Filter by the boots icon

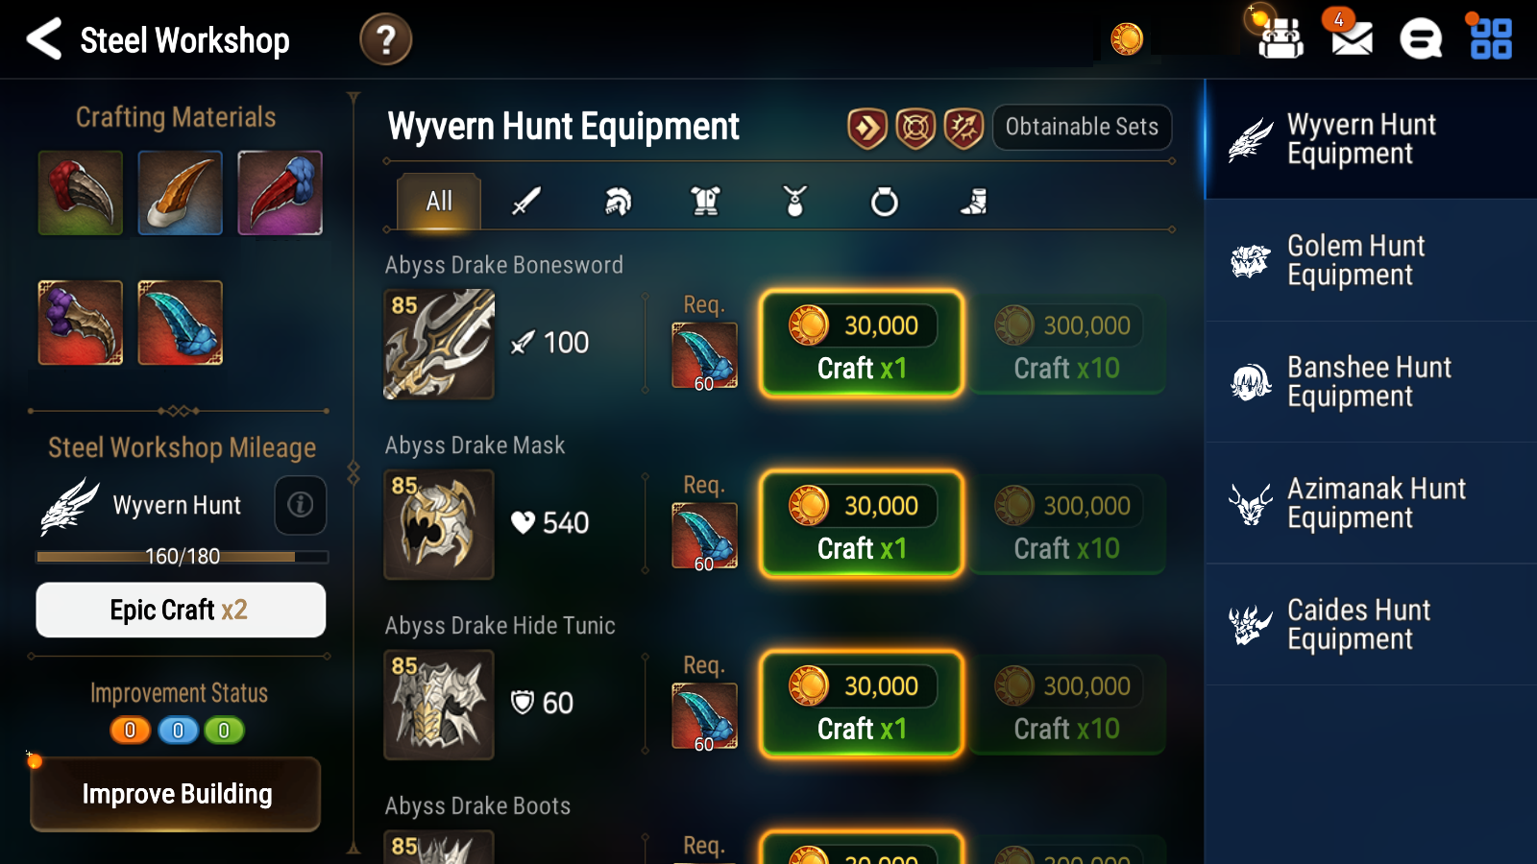973,202
